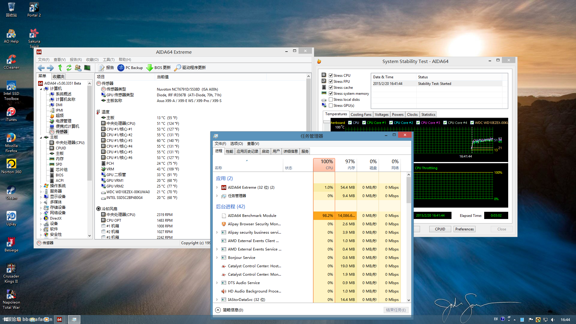Toggle the CPU Core #3 graph checkbox
Image resolution: width=576 pixels, height=324 pixels.
point(418,122)
